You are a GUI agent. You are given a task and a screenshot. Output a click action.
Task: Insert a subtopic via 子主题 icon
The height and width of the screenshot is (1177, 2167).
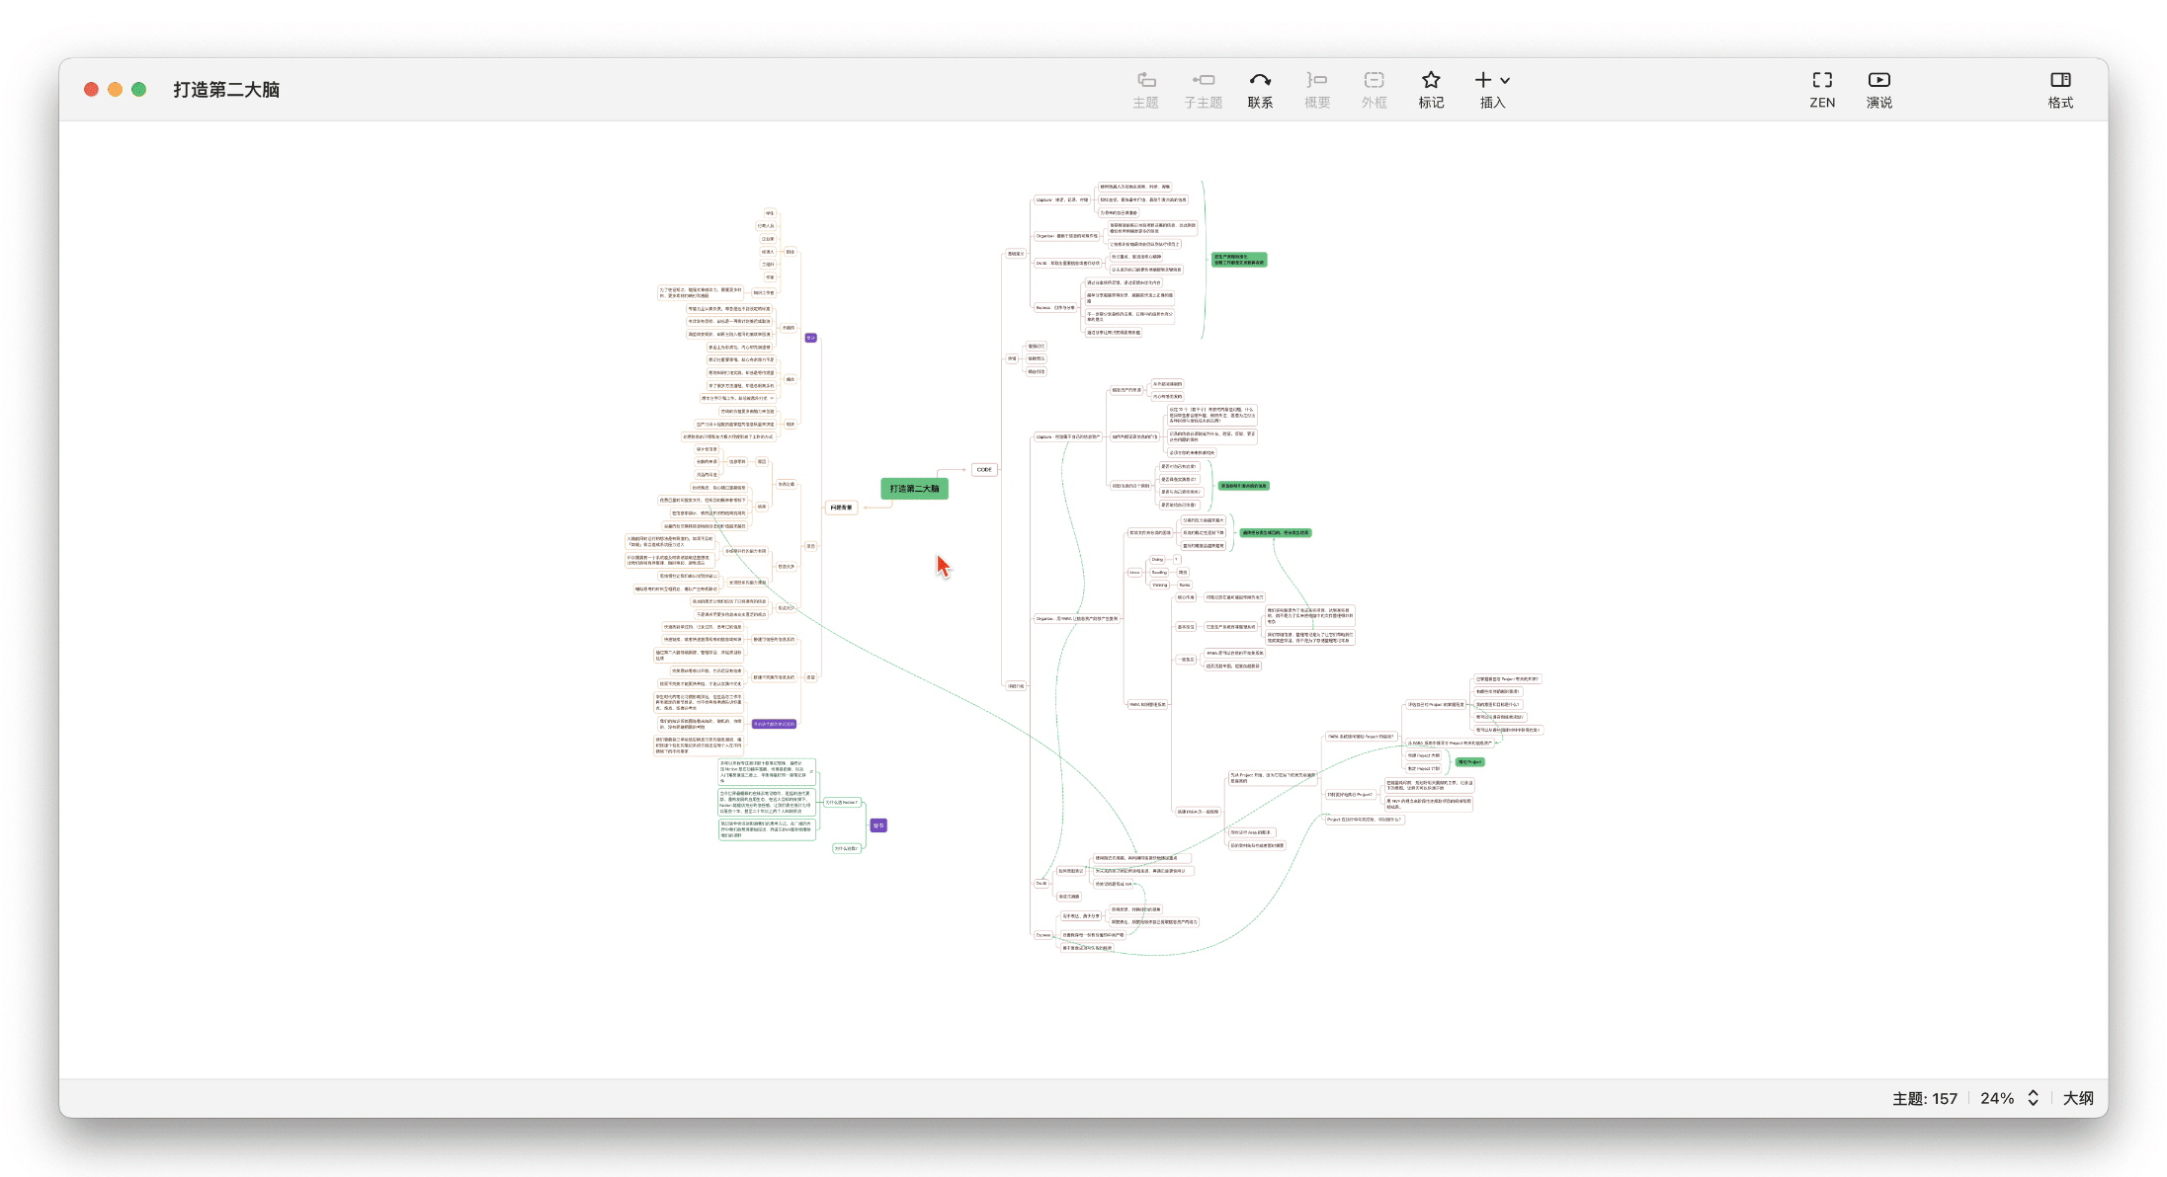coord(1203,80)
